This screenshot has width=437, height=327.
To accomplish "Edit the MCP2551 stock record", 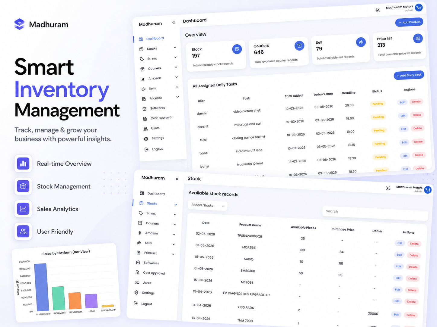I will coord(399,255).
